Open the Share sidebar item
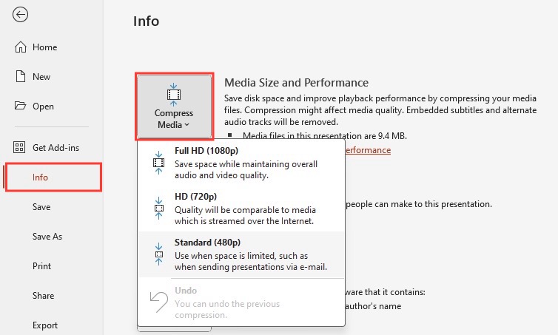Image resolution: width=558 pixels, height=335 pixels. tap(43, 296)
